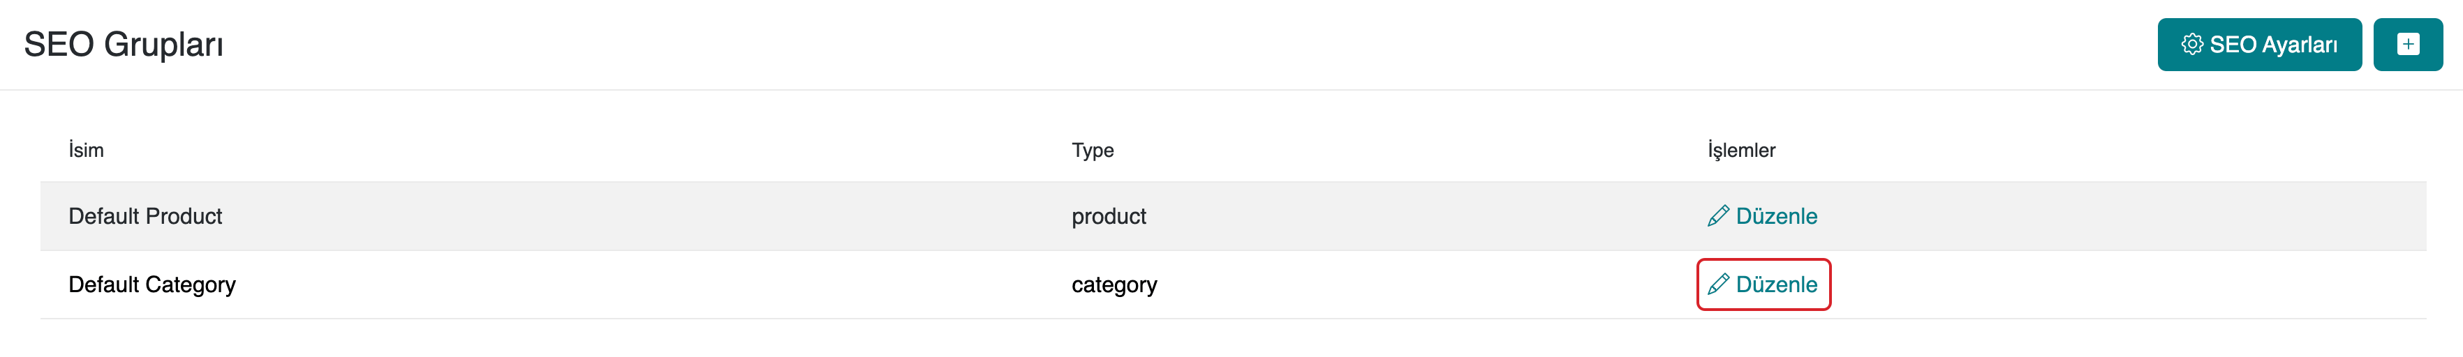
Task: Click the Type column header
Action: (x=1092, y=150)
